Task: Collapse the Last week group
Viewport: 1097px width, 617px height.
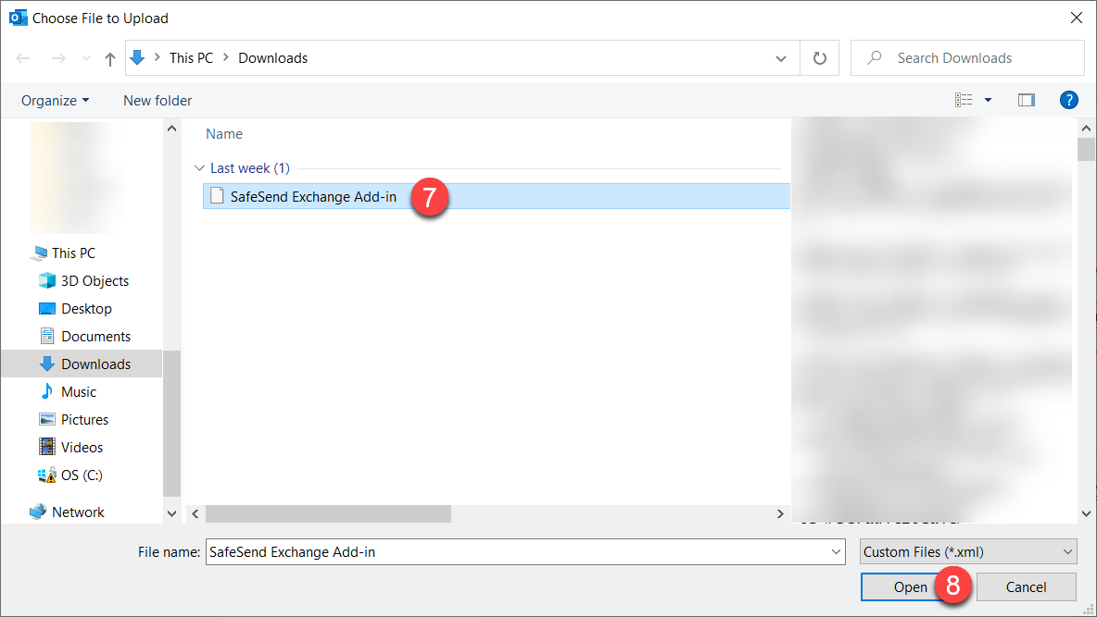Action: click(199, 168)
